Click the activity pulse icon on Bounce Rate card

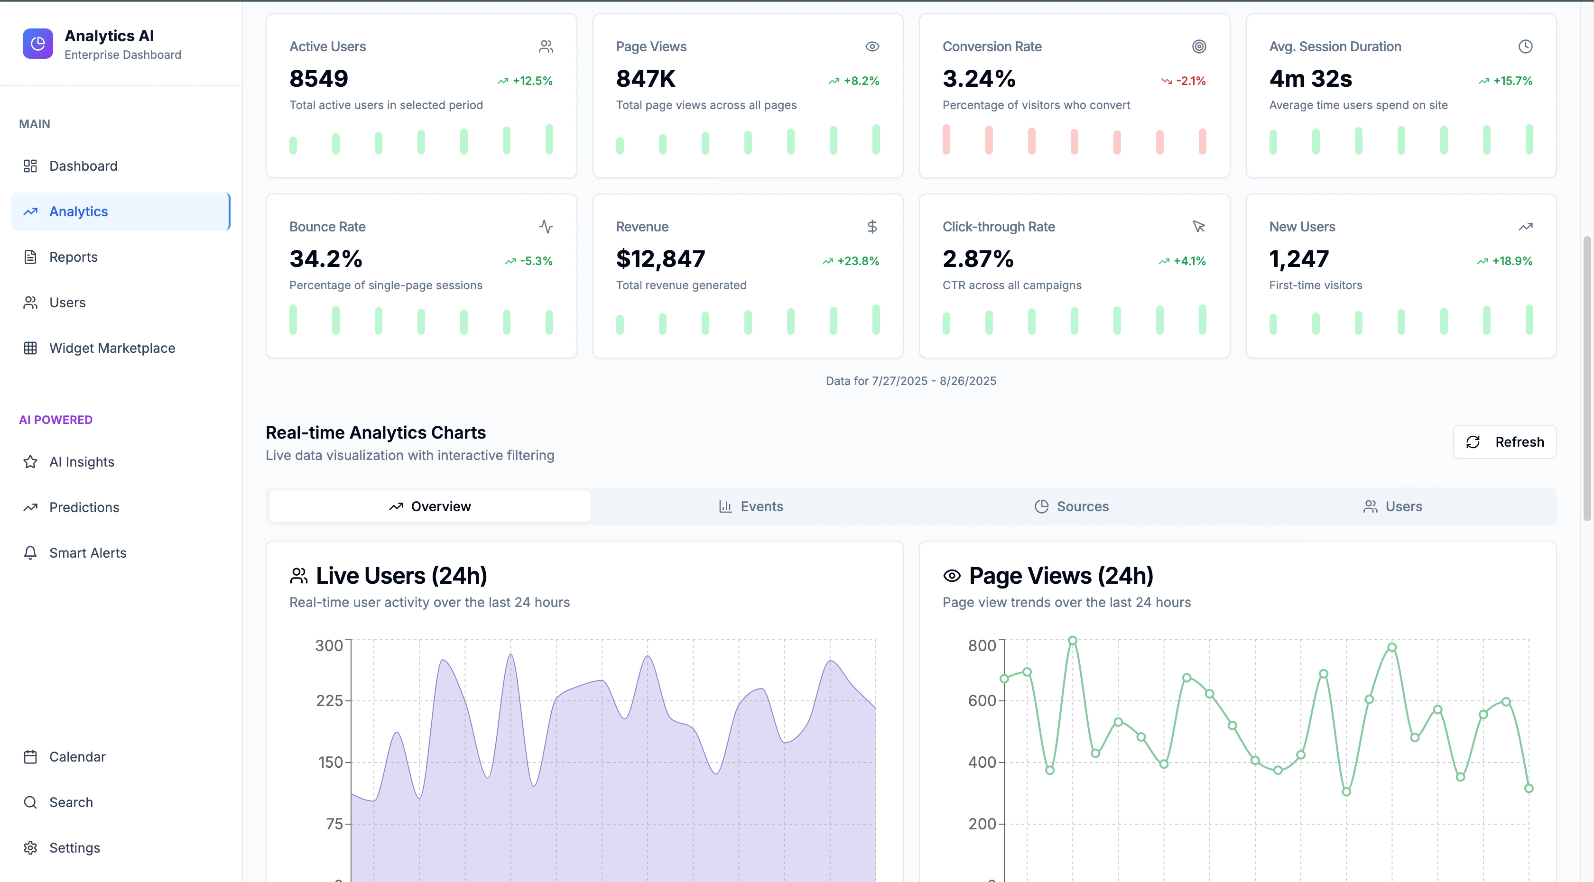click(546, 226)
